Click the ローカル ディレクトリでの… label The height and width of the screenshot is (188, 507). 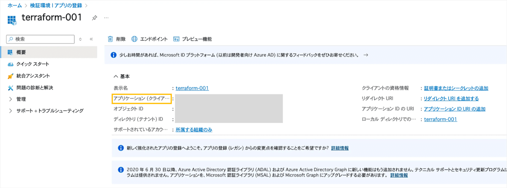tap(388, 119)
